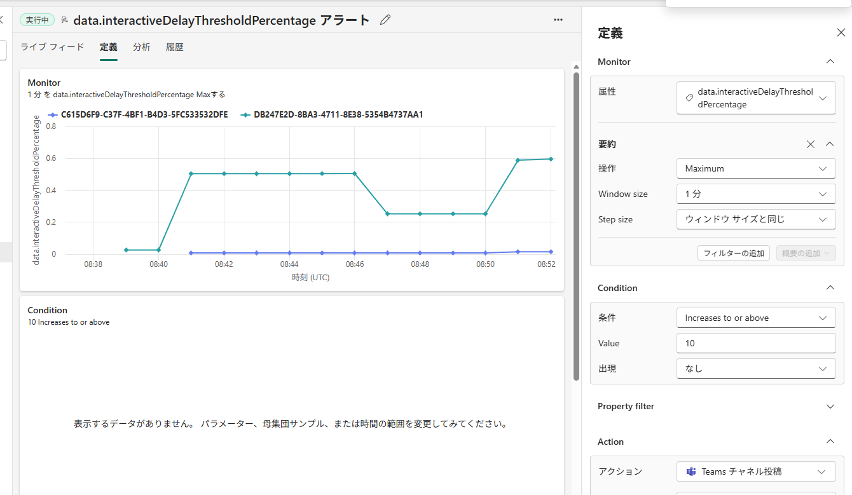Close the 定義 panel with X
The width and height of the screenshot is (852, 495).
tap(841, 33)
